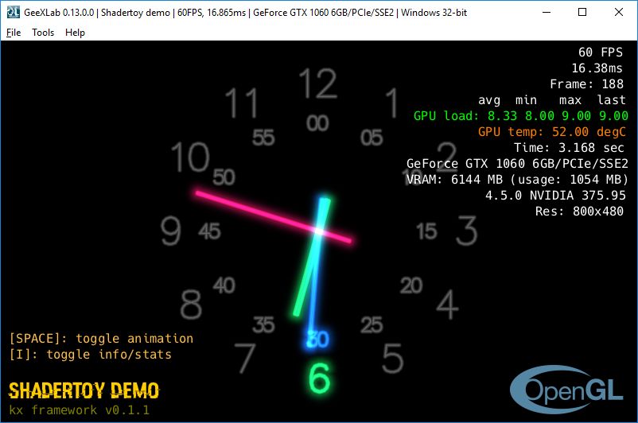Click the 'Res: 800x480' text
638x423 pixels.
pyautogui.click(x=579, y=211)
